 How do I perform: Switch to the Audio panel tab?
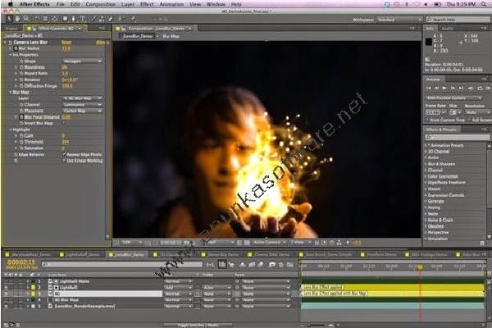[447, 29]
